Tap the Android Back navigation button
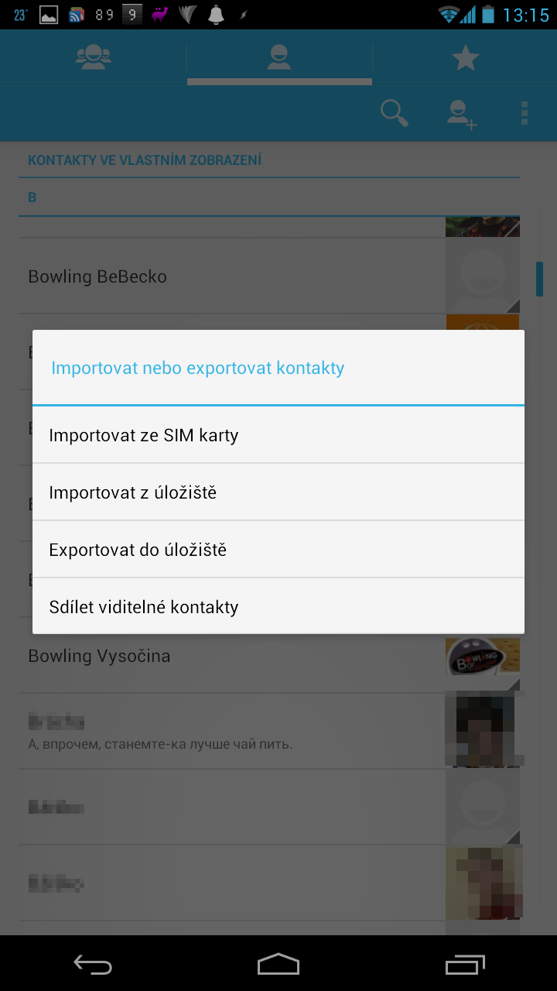Screen dimensions: 557x991 (93, 964)
